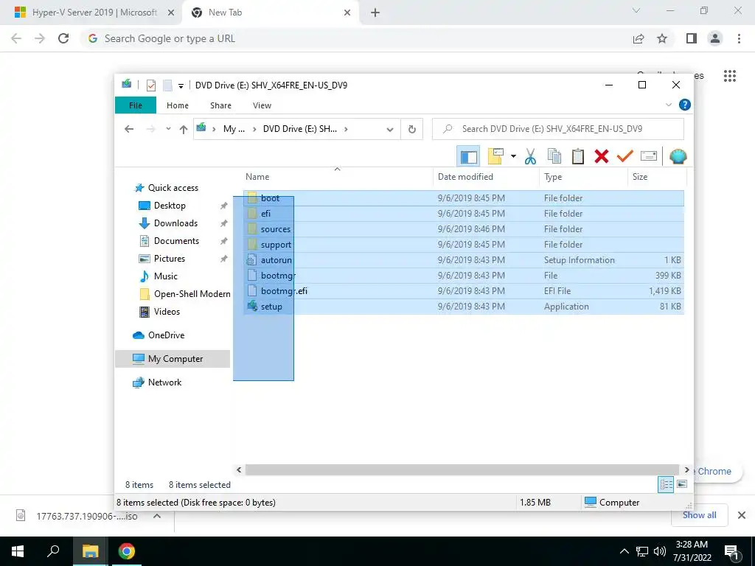Sort by Name column header
The image size is (755, 566).
[337, 177]
